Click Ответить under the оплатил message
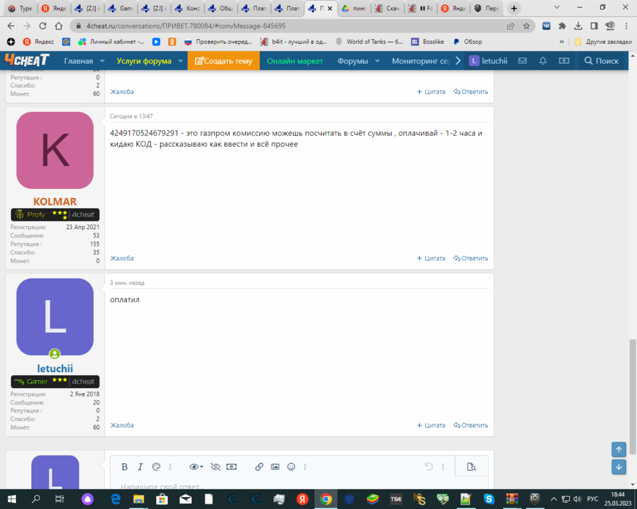The height and width of the screenshot is (509, 637). click(471, 425)
